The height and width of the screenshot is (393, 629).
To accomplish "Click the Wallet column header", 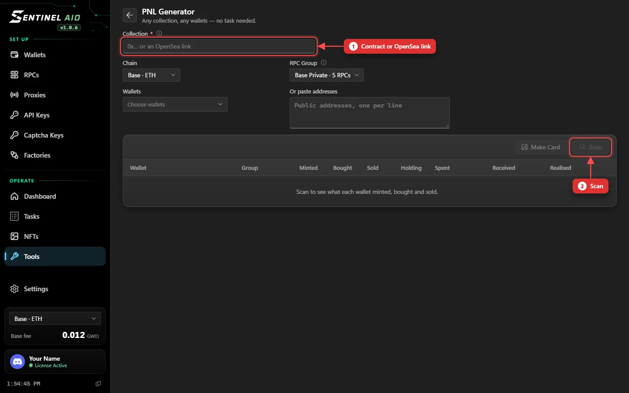I will 138,168.
